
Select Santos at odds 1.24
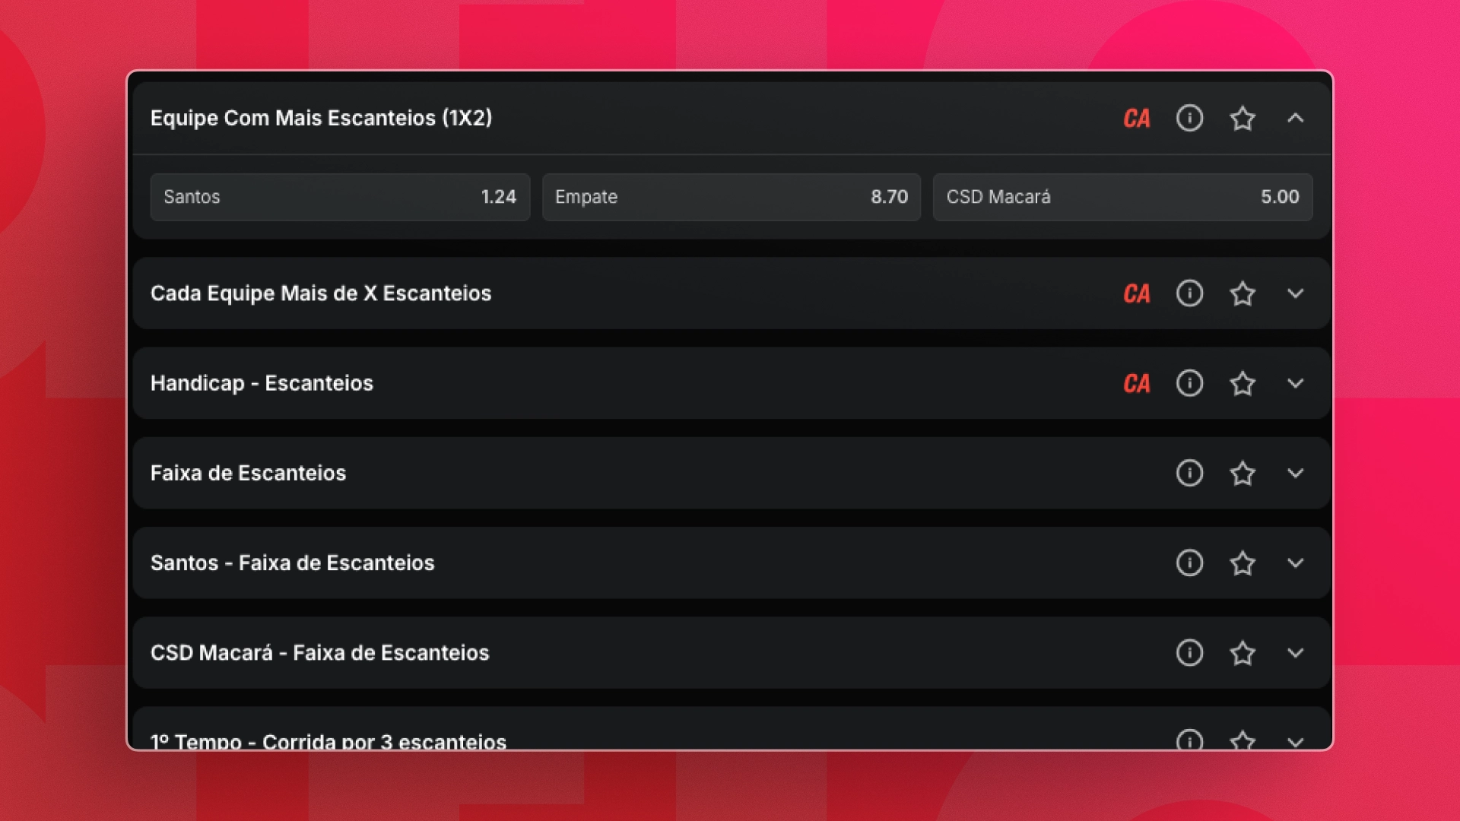click(340, 197)
